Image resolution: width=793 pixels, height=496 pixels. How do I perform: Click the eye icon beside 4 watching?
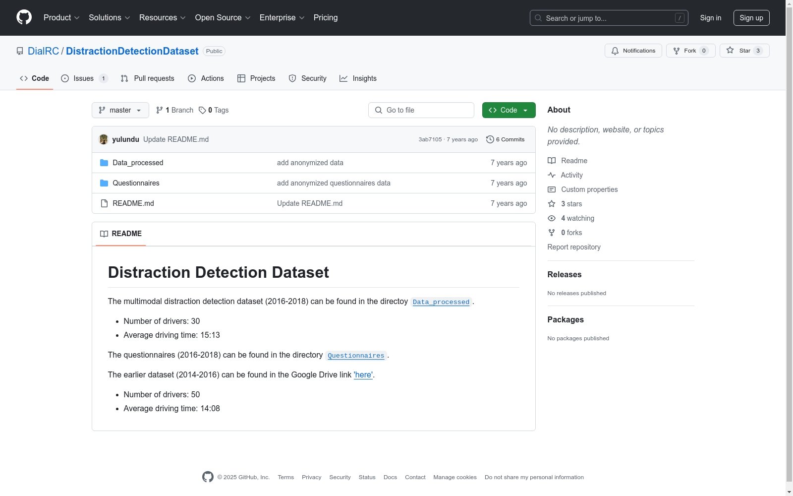(x=552, y=218)
